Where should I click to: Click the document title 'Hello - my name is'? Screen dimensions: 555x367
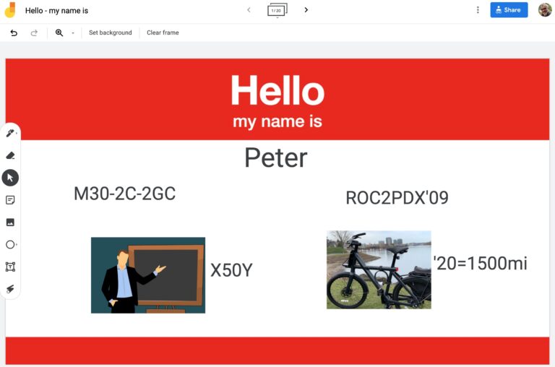coord(56,11)
